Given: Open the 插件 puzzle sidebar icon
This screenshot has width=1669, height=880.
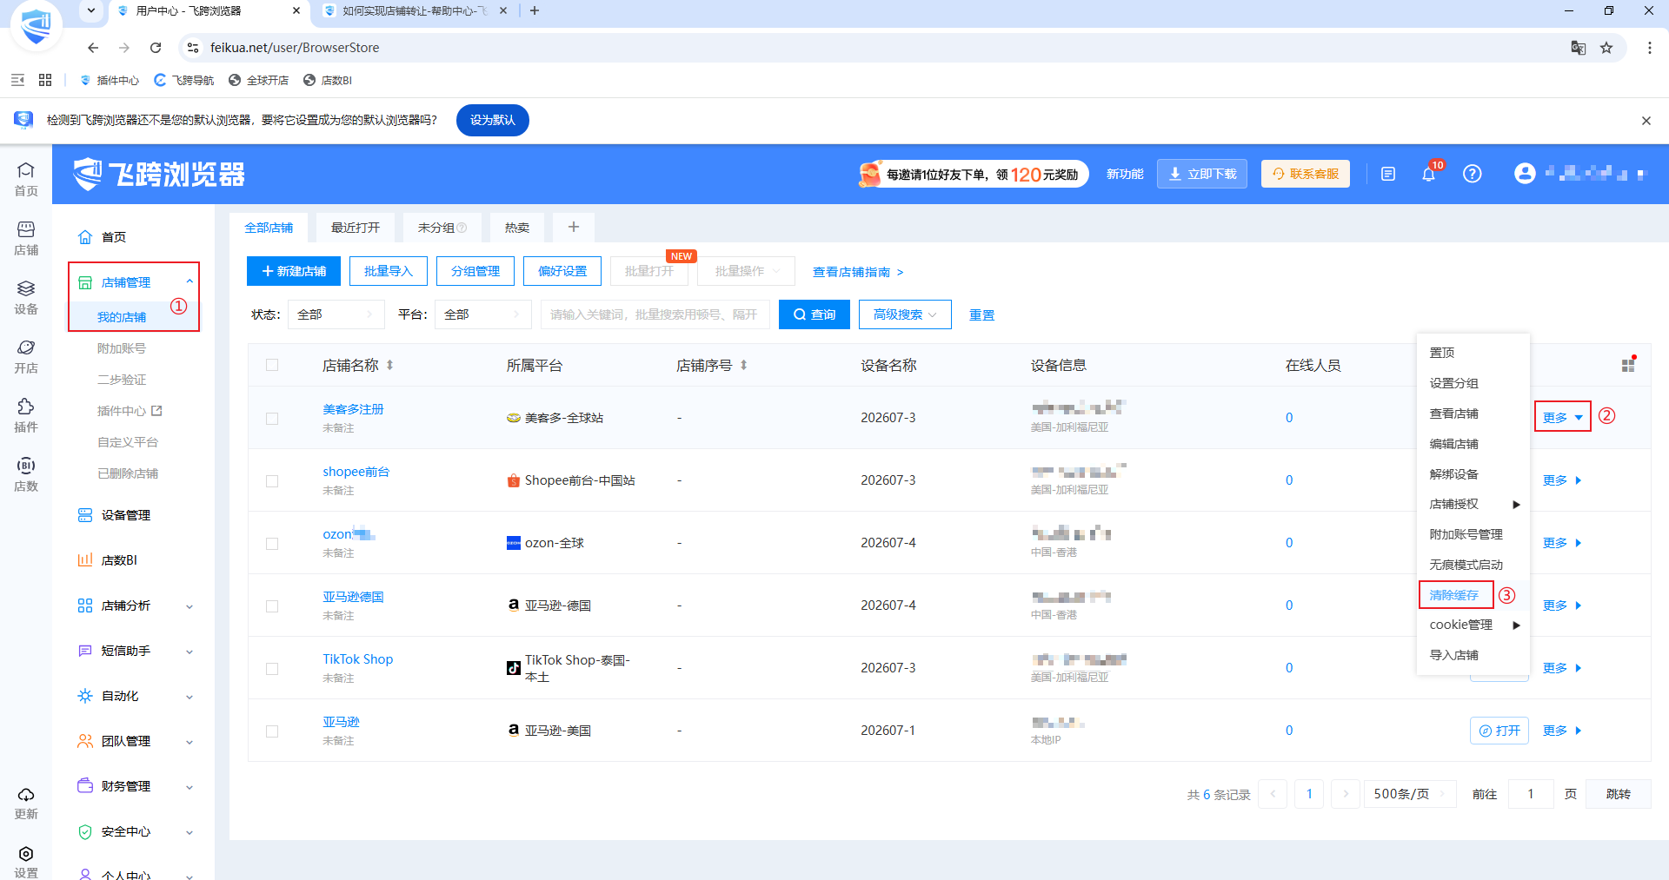Looking at the screenshot, I should [26, 415].
